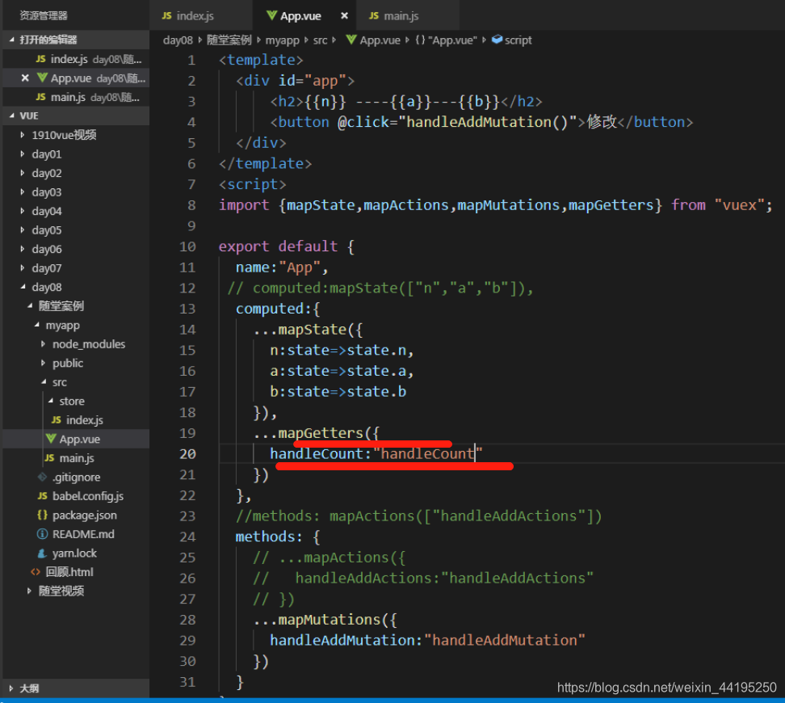This screenshot has height=703, width=785.
Task: Click line number 20 in gutter
Action: pyautogui.click(x=187, y=454)
